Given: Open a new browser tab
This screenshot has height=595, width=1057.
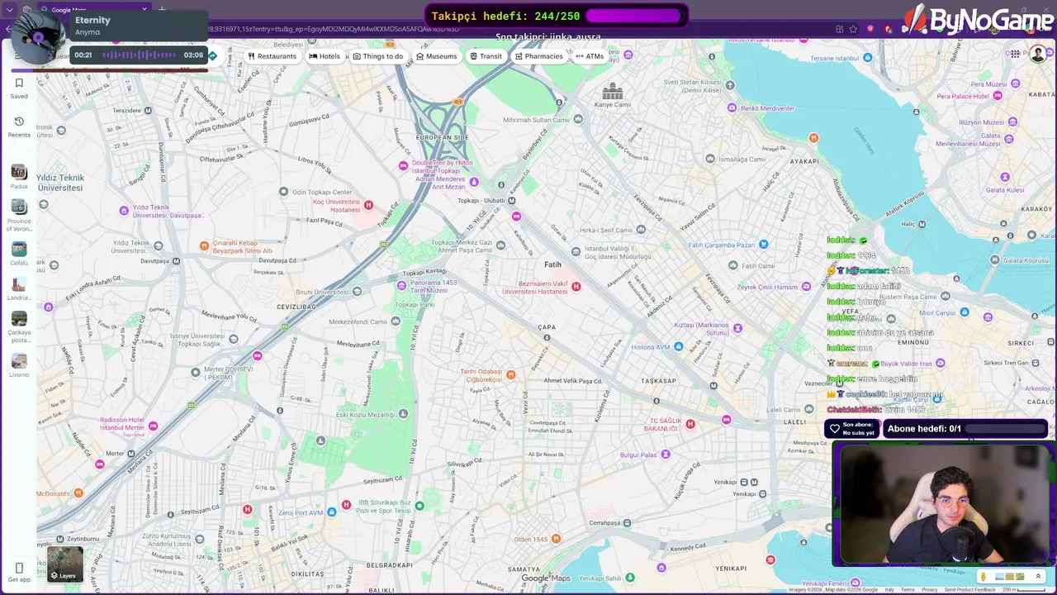Looking at the screenshot, I should click(x=162, y=10).
